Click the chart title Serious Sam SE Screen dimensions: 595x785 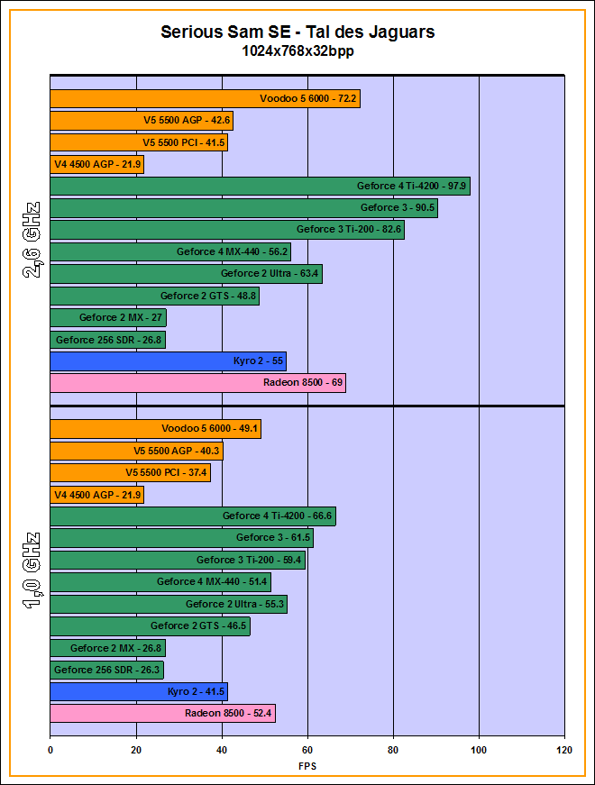pos(297,32)
